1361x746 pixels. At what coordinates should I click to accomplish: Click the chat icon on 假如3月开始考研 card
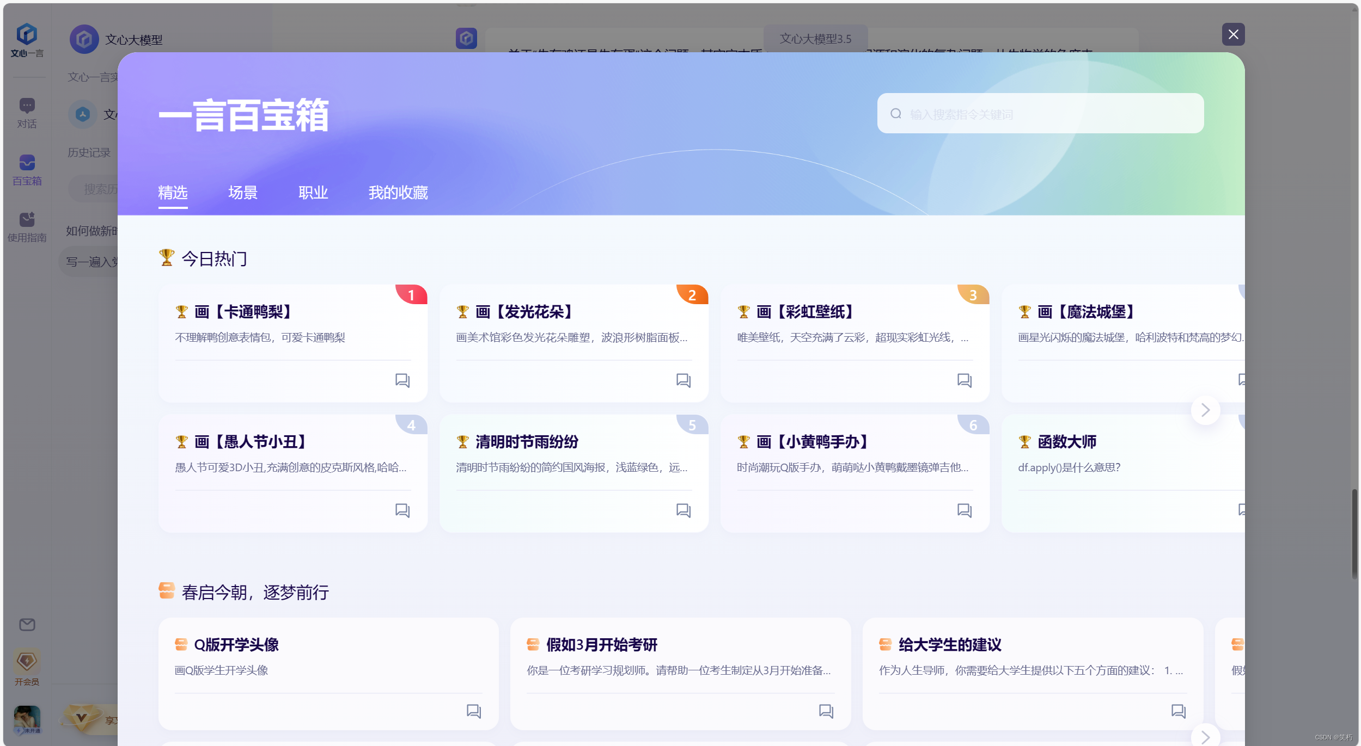pos(826,711)
